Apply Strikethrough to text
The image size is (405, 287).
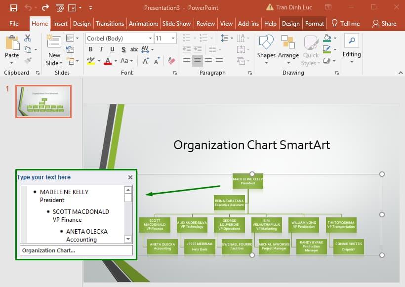tap(134, 49)
